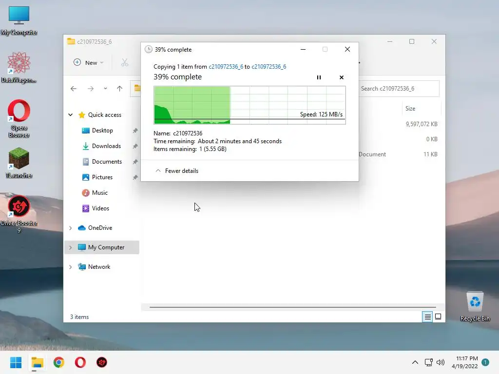499x374 pixels.
Task: Click the horizontal scrollbar in Explorer
Action: (x=292, y=307)
